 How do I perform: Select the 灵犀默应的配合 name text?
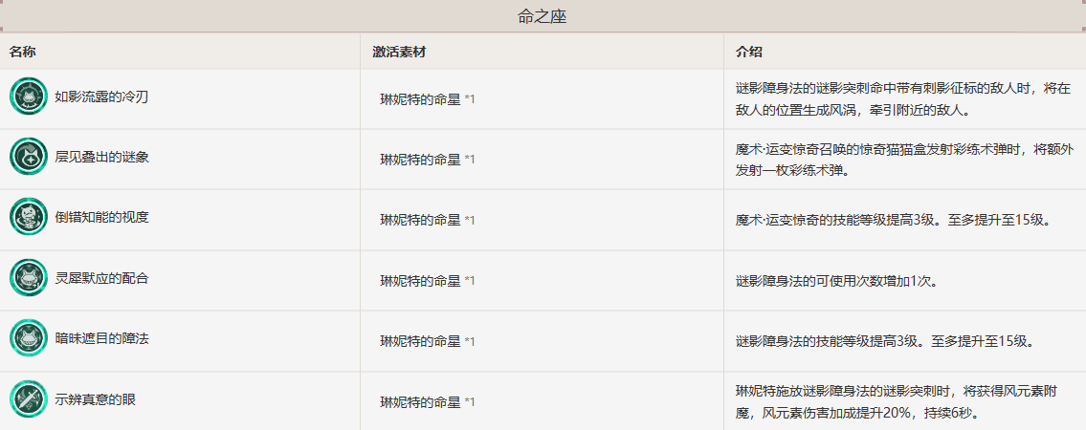click(101, 279)
